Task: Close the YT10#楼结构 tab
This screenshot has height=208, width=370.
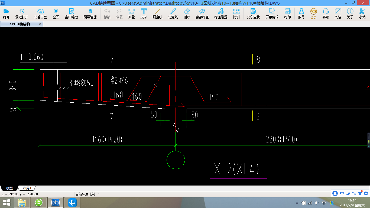Action: pos(40,24)
